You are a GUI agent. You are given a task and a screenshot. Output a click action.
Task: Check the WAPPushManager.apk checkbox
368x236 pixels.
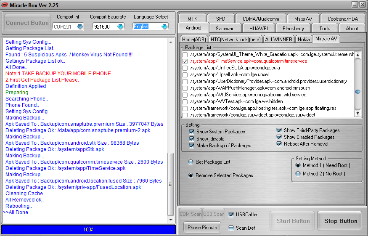click(185, 88)
